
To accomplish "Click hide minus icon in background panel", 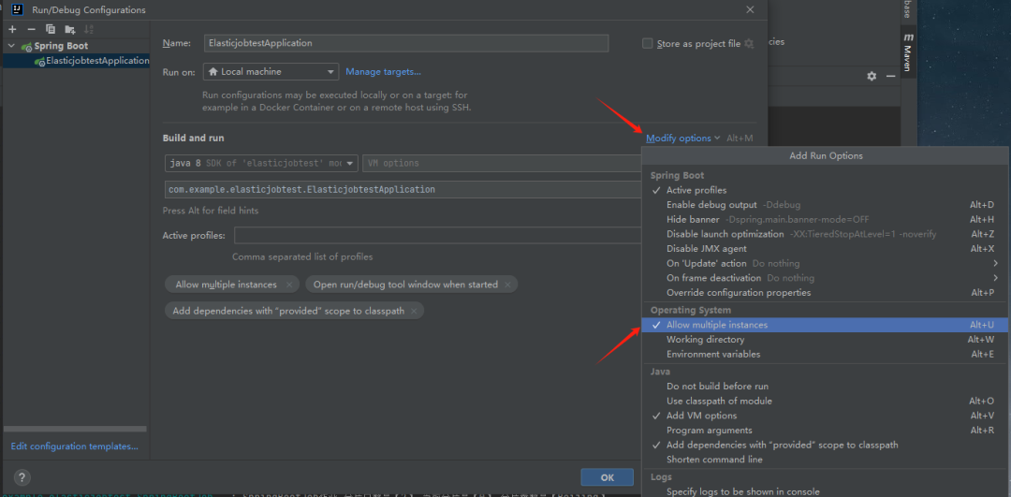I will [890, 76].
